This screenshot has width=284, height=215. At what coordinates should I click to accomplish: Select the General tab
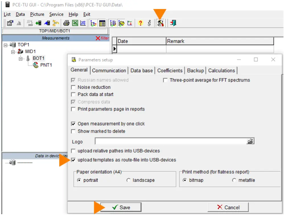pos(79,70)
